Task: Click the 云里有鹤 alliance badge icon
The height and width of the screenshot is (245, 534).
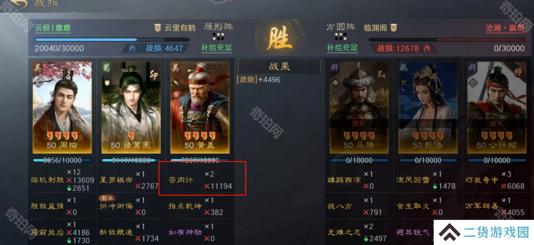Action: coord(157,28)
